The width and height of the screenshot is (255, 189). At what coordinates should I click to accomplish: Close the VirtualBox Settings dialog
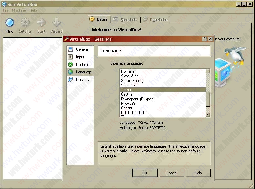tap(210, 39)
